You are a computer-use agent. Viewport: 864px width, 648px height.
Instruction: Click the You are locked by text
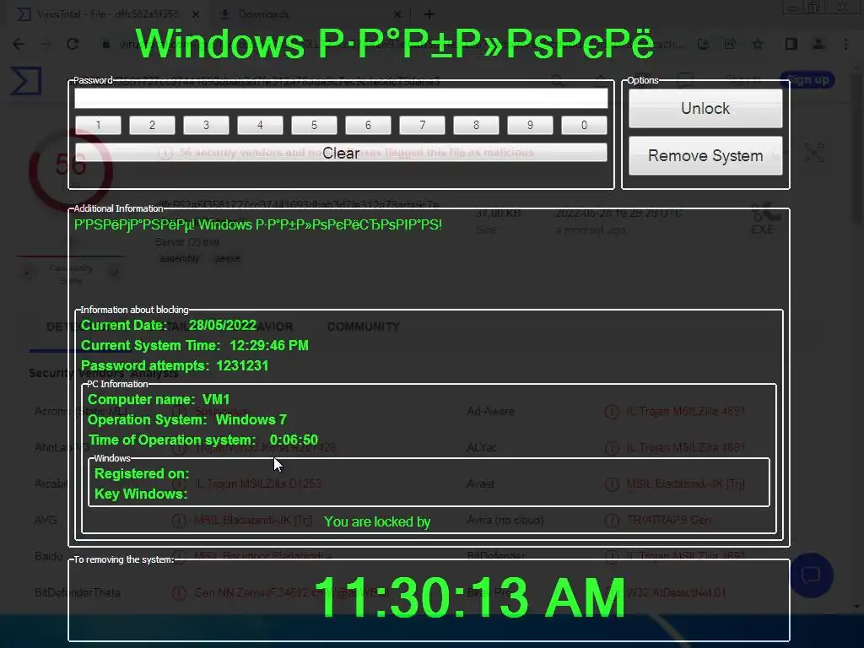[x=377, y=521]
